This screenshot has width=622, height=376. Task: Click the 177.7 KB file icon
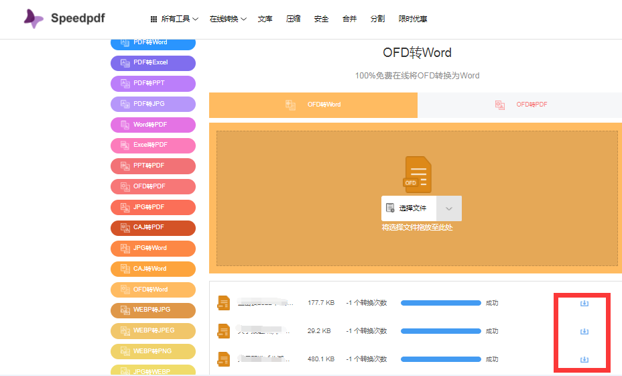click(x=224, y=303)
